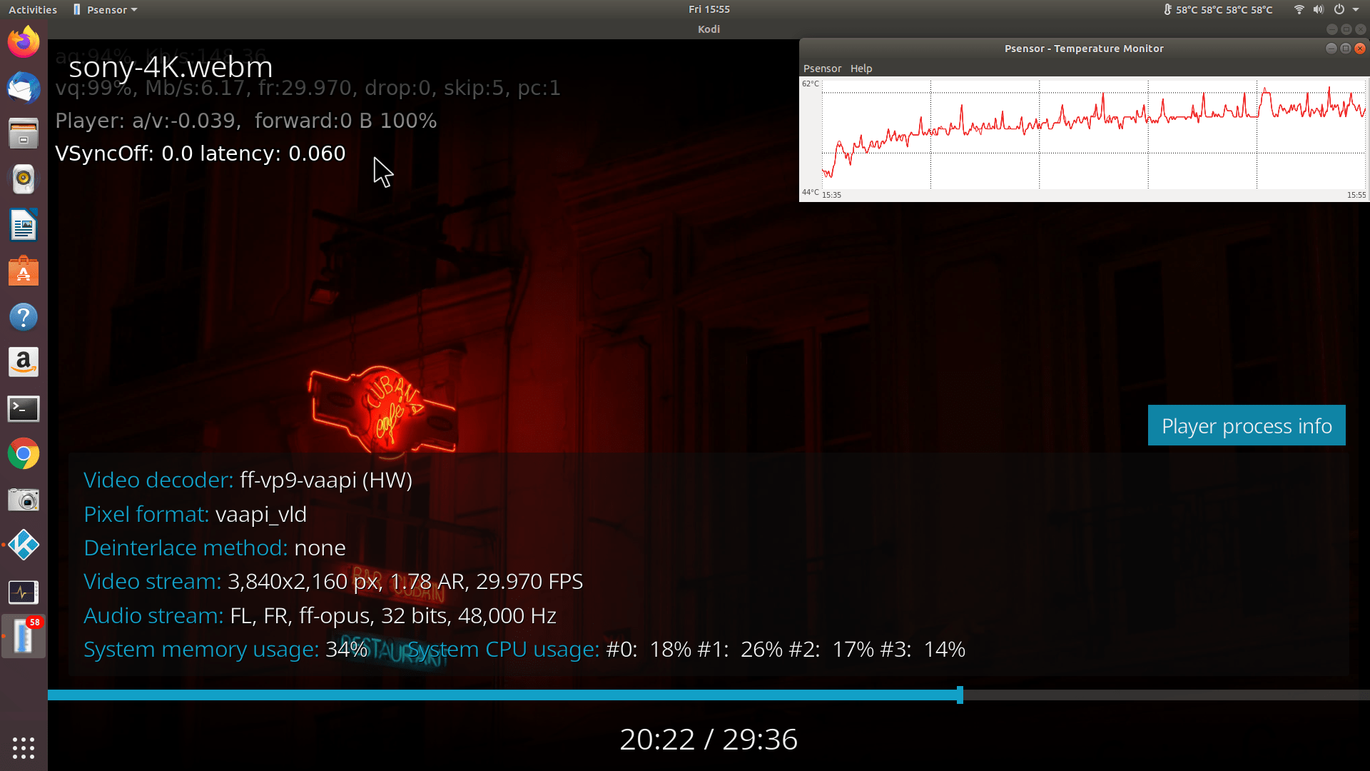
Task: Click the temperature graph in Psensor
Action: 1093,134
